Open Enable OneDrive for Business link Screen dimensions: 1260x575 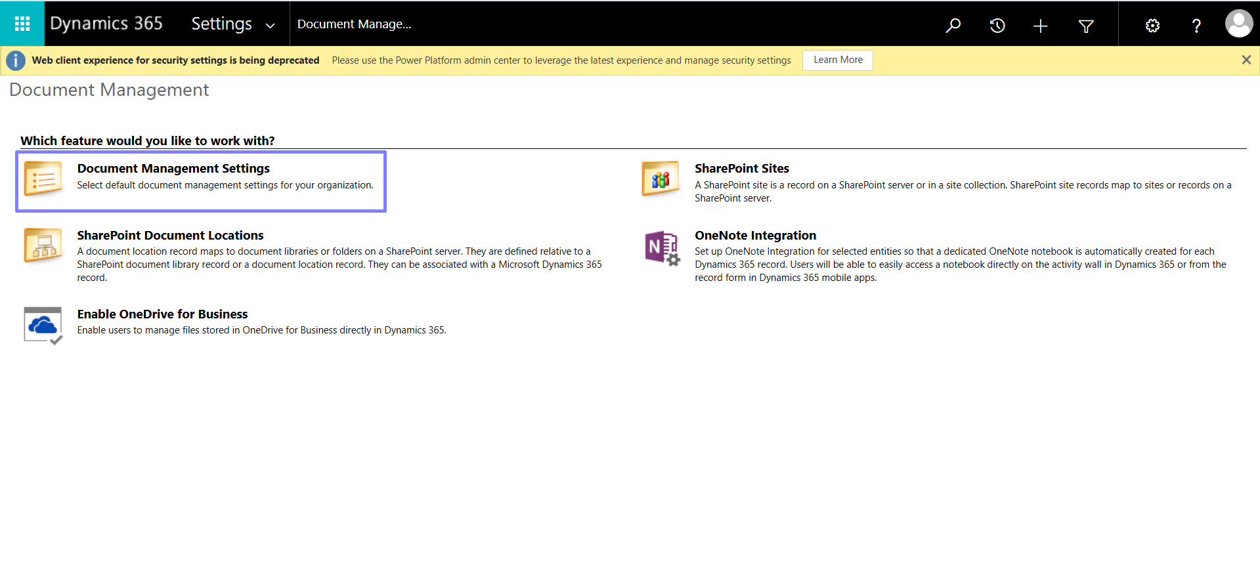(162, 314)
